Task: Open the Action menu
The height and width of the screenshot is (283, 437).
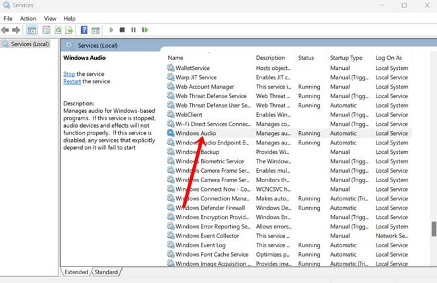Action: point(28,18)
